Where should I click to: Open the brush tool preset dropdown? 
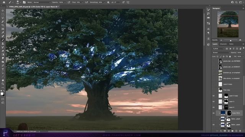(x=13, y=2)
